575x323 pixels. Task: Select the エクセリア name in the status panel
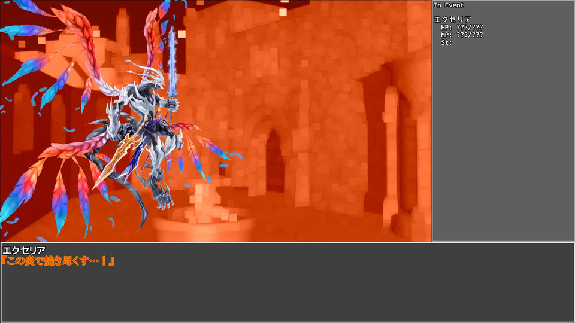pyautogui.click(x=453, y=19)
